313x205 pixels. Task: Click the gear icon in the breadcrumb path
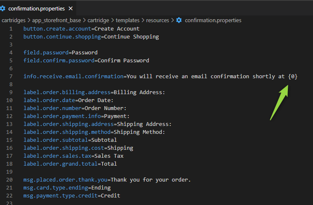(x=179, y=20)
